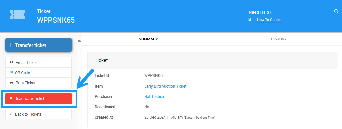
Task: Choose the Email Ticket option
Action: [x=38, y=62]
